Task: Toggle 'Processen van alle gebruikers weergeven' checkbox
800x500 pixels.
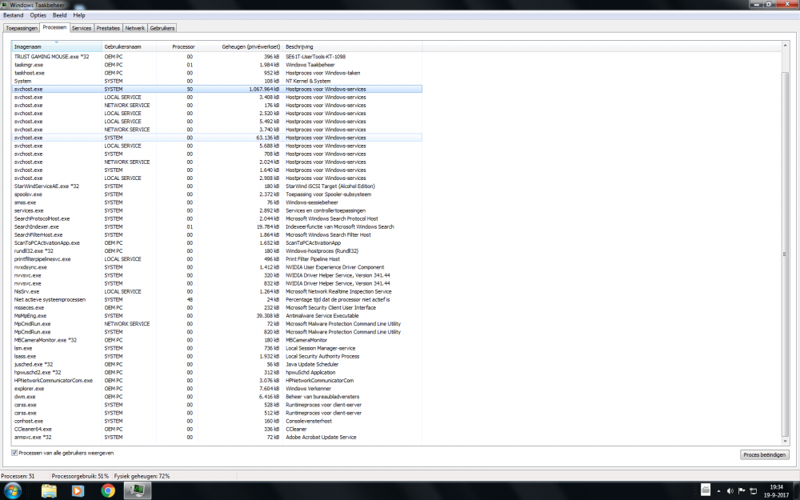Action: point(14,453)
